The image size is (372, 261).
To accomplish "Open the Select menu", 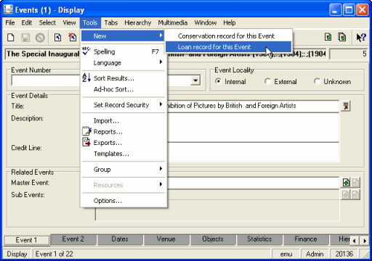I will (x=47, y=22).
